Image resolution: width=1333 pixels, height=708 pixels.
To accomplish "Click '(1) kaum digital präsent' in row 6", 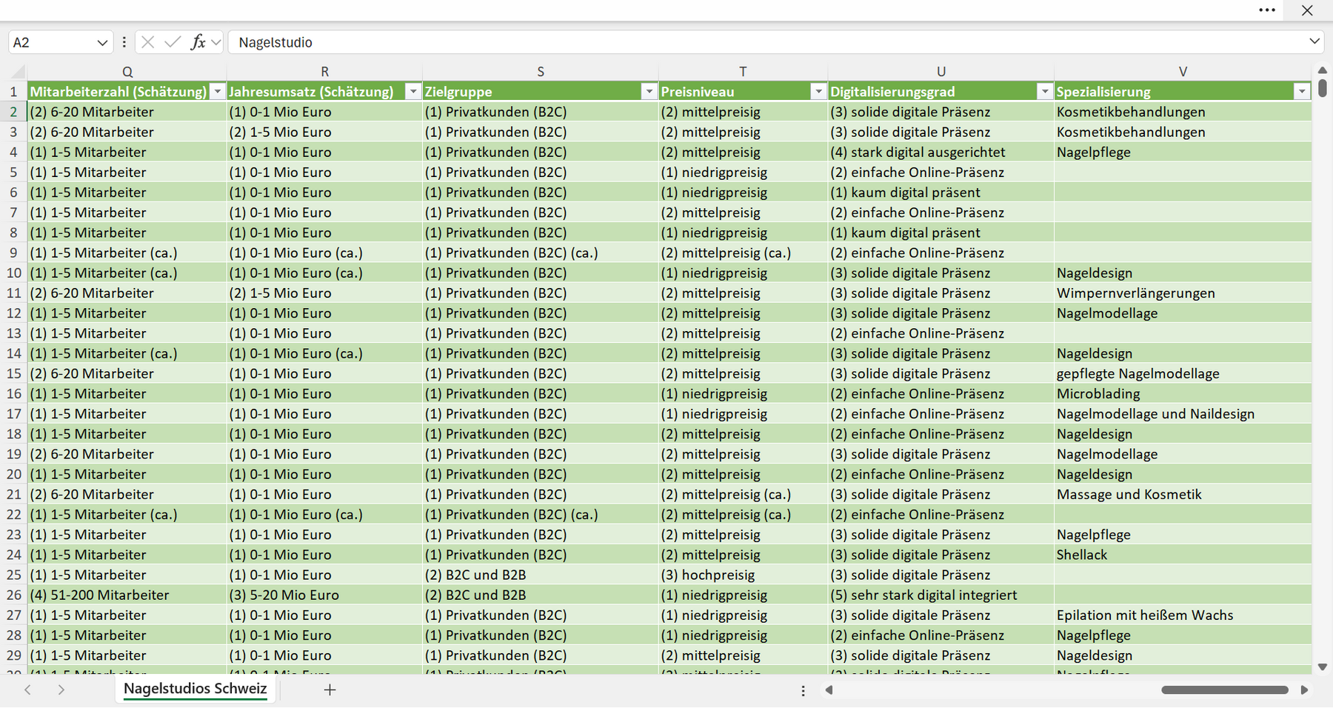I will [941, 192].
